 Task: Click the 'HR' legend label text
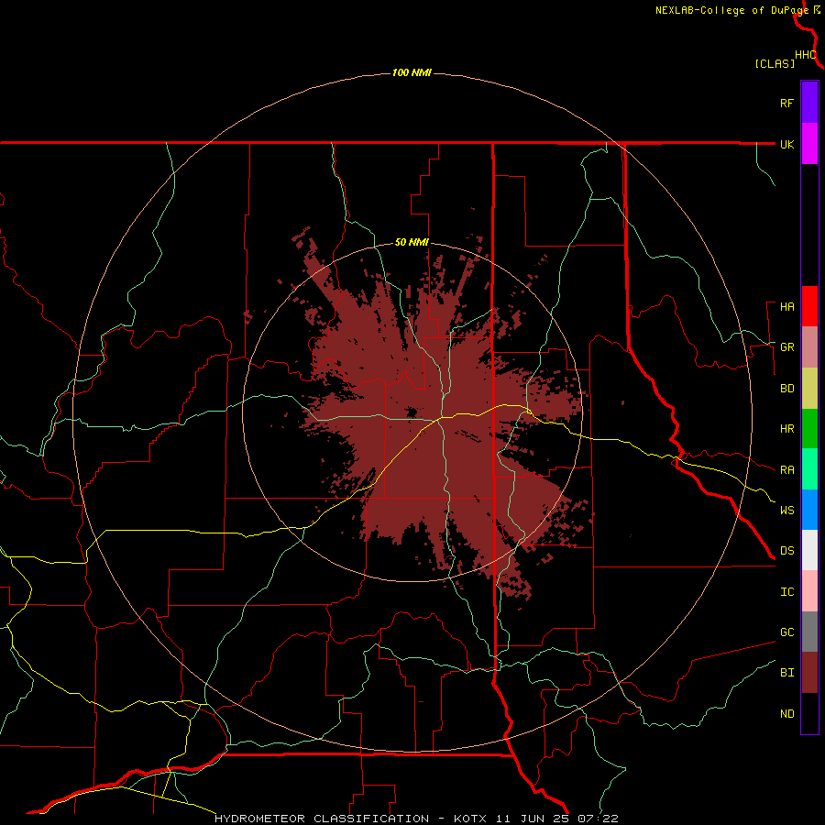[786, 429]
